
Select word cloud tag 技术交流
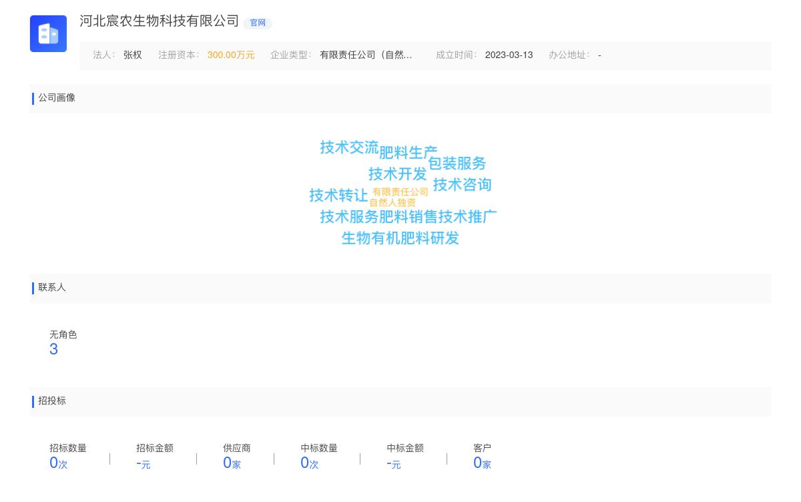pyautogui.click(x=349, y=148)
